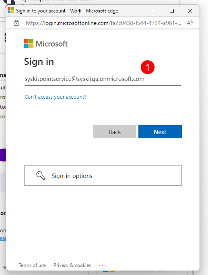Minimize the Edge sign-in window

153,11
